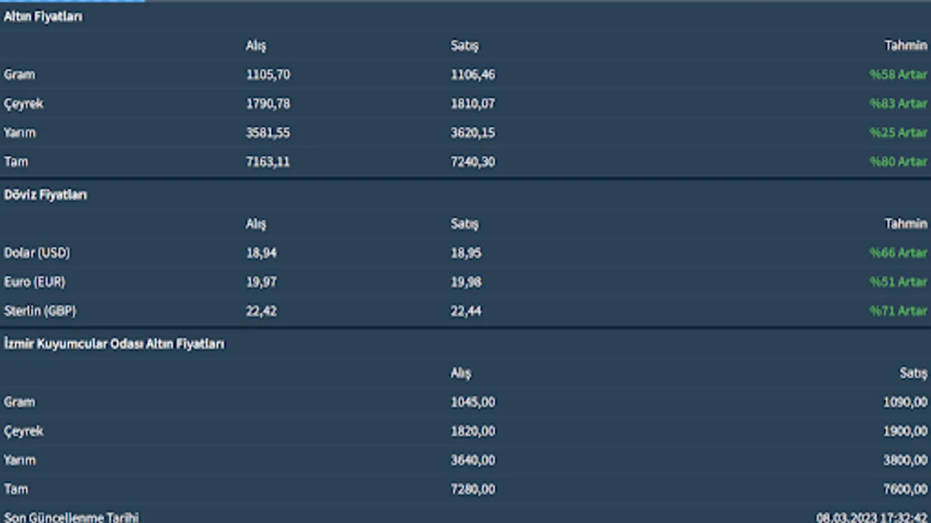Click the blue loading progress bar
Screen dimensions: 931x523
click(x=72, y=1)
